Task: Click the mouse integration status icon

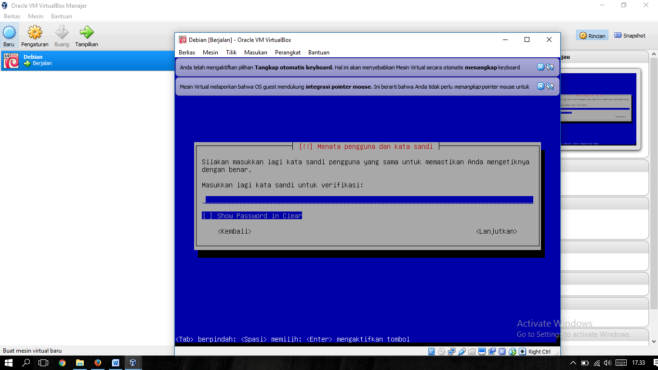Action: point(513,352)
